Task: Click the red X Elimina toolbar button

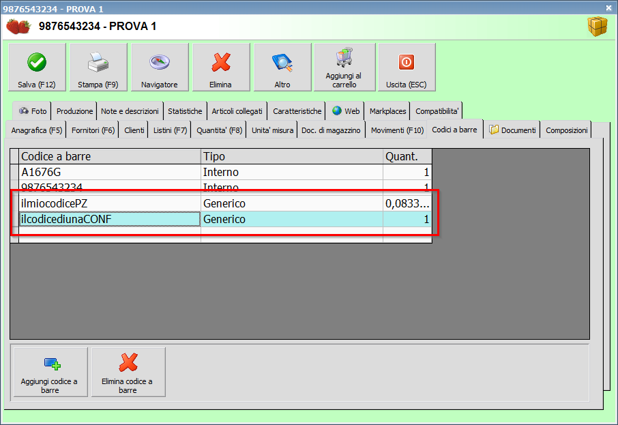Action: click(x=221, y=68)
